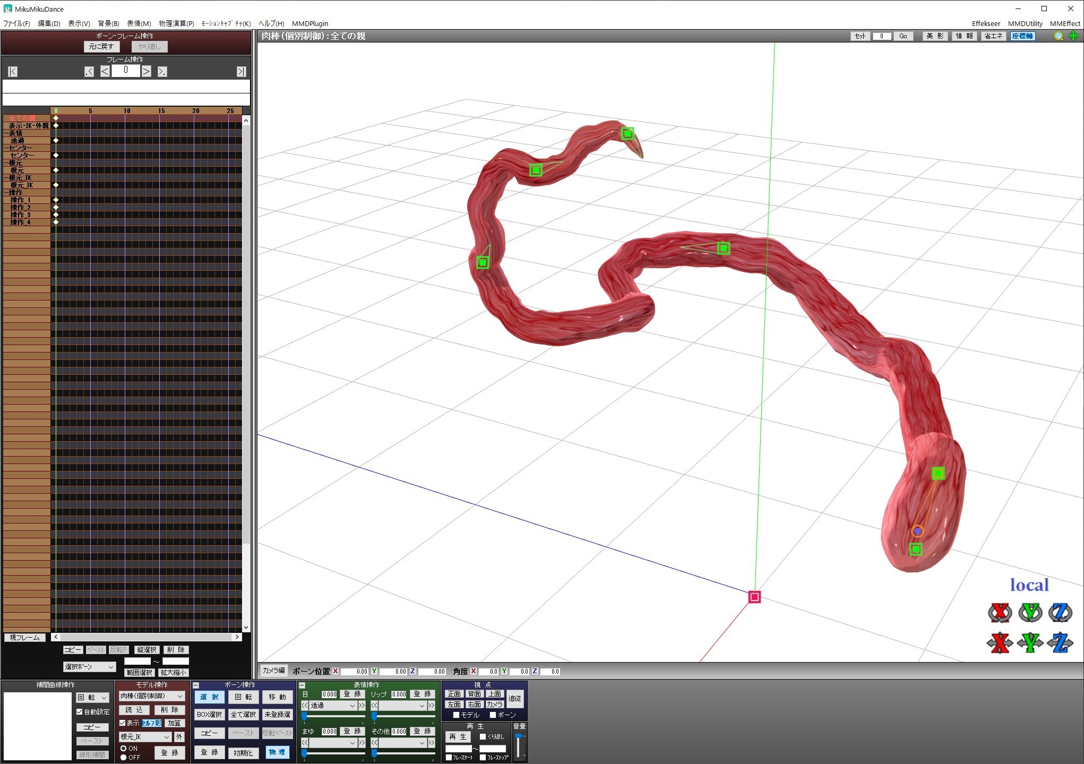Screen dimensions: 1084x764
Task: Open the model selection dropdown 肉棒(個別制御)
Action: (151, 696)
